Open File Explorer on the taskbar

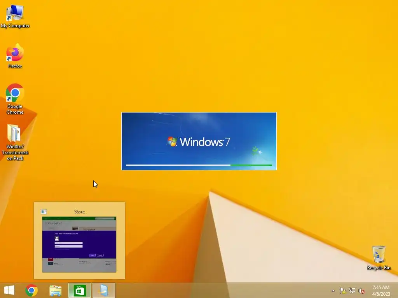[55, 290]
